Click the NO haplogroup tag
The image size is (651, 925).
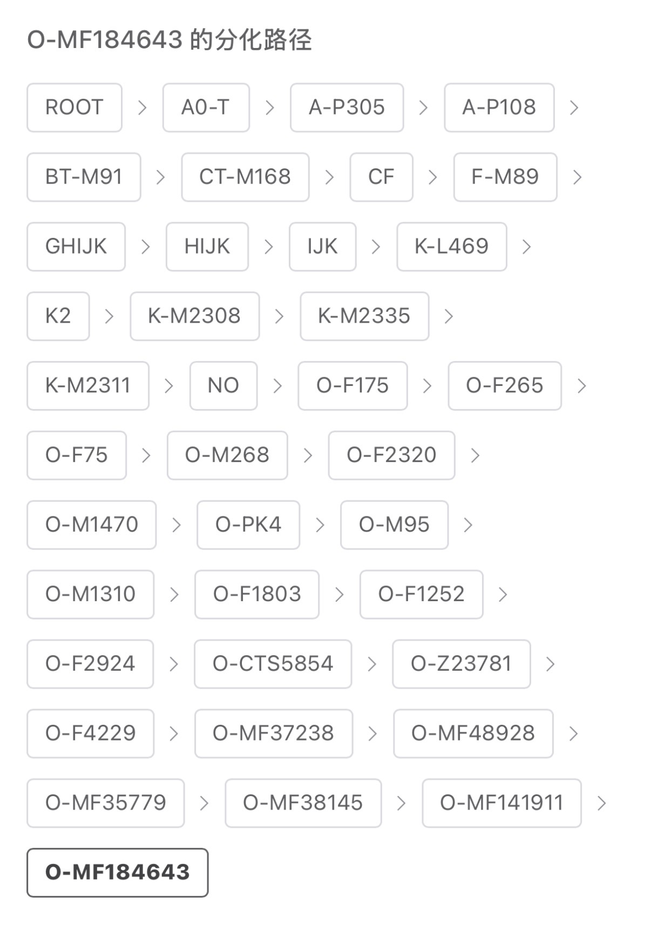[223, 386]
